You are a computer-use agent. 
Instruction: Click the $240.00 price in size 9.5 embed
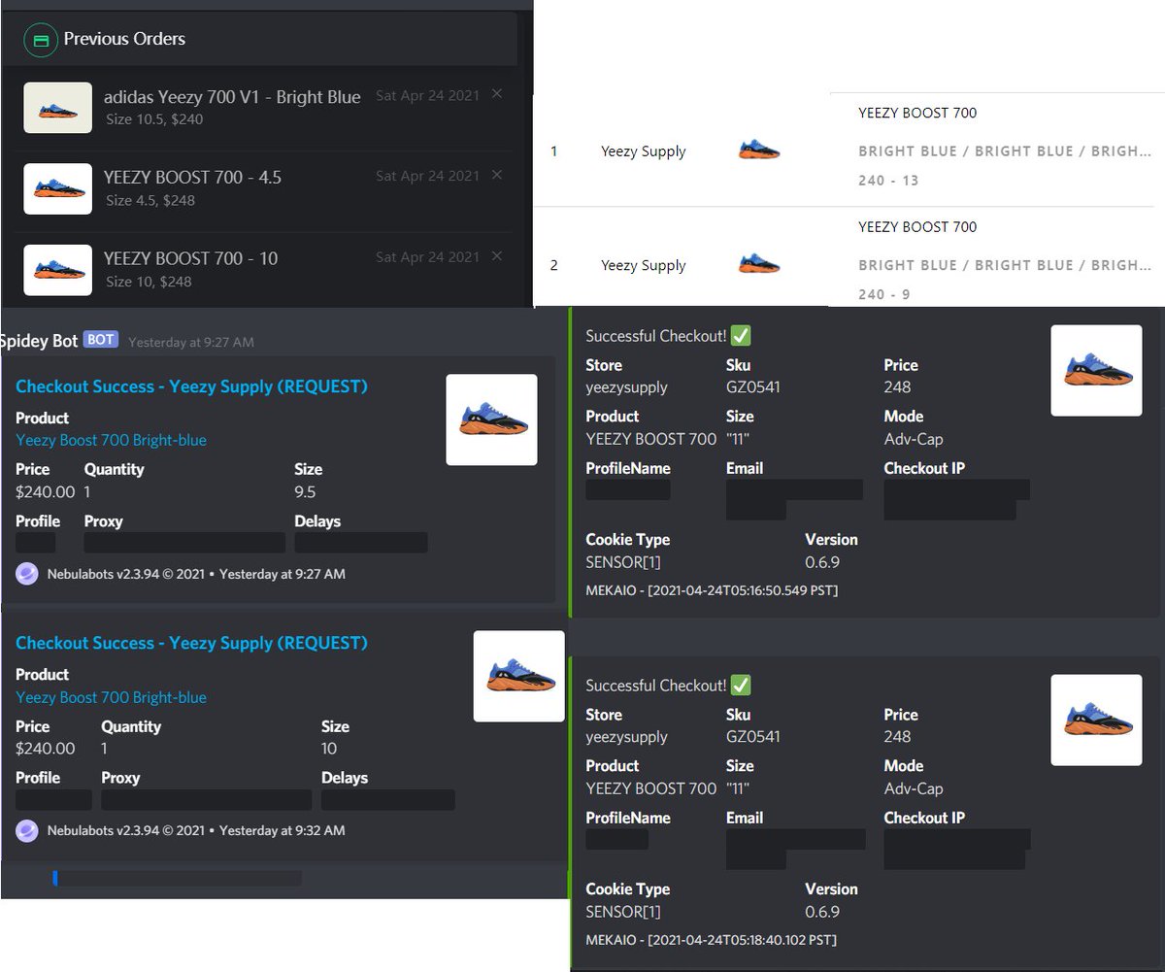point(45,491)
